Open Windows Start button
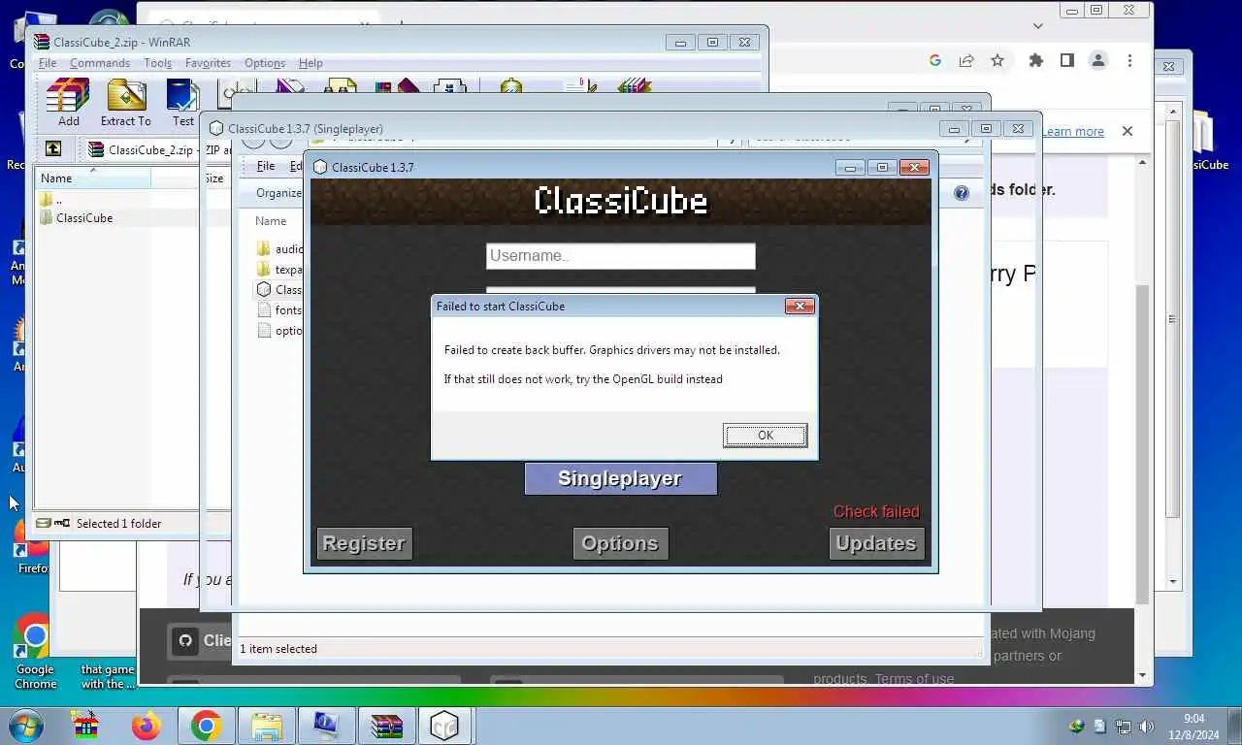Screen dimensions: 1242x745 (x=25, y=726)
